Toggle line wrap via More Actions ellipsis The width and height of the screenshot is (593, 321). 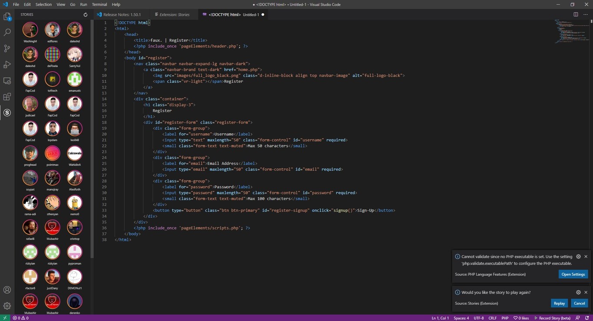pyautogui.click(x=586, y=14)
